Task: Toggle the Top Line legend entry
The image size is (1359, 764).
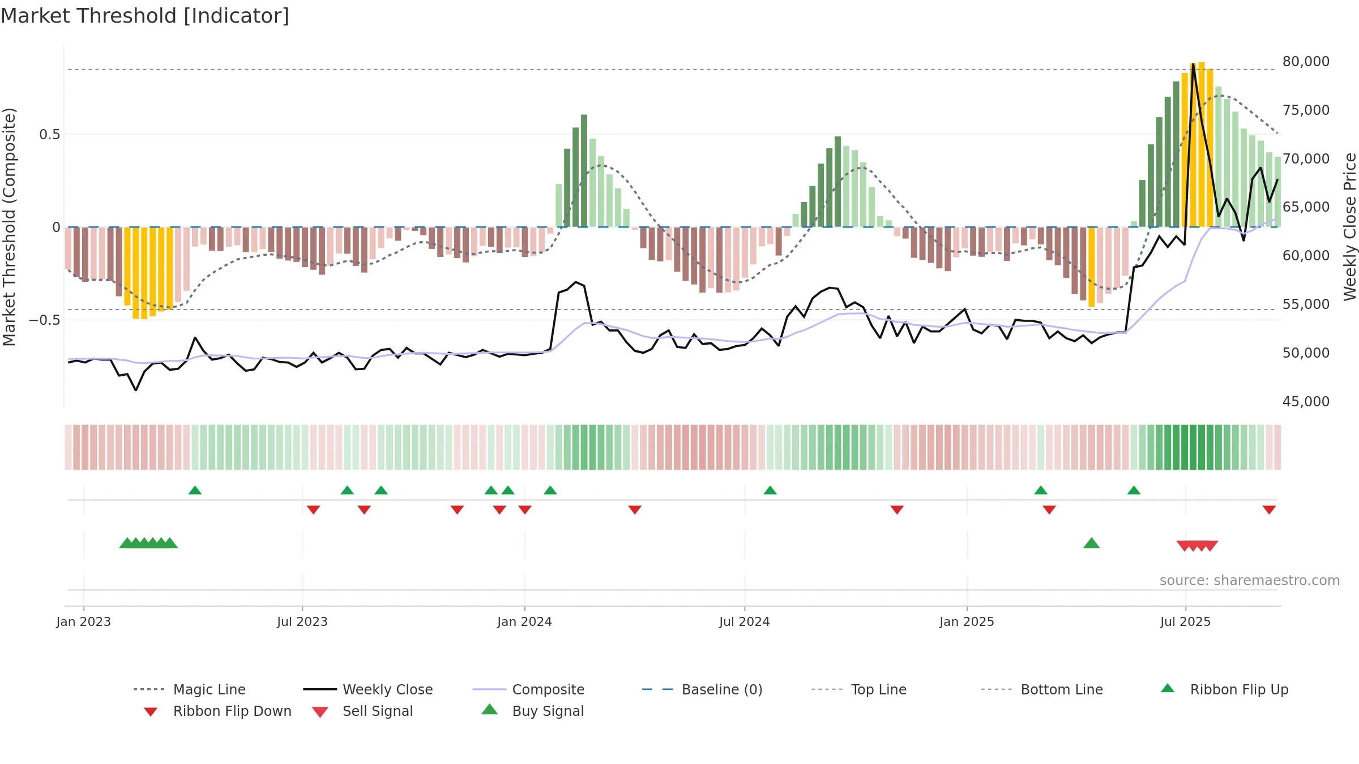Action: [858, 689]
